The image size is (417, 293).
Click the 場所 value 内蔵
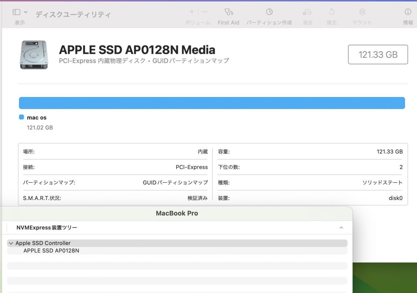pos(203,152)
